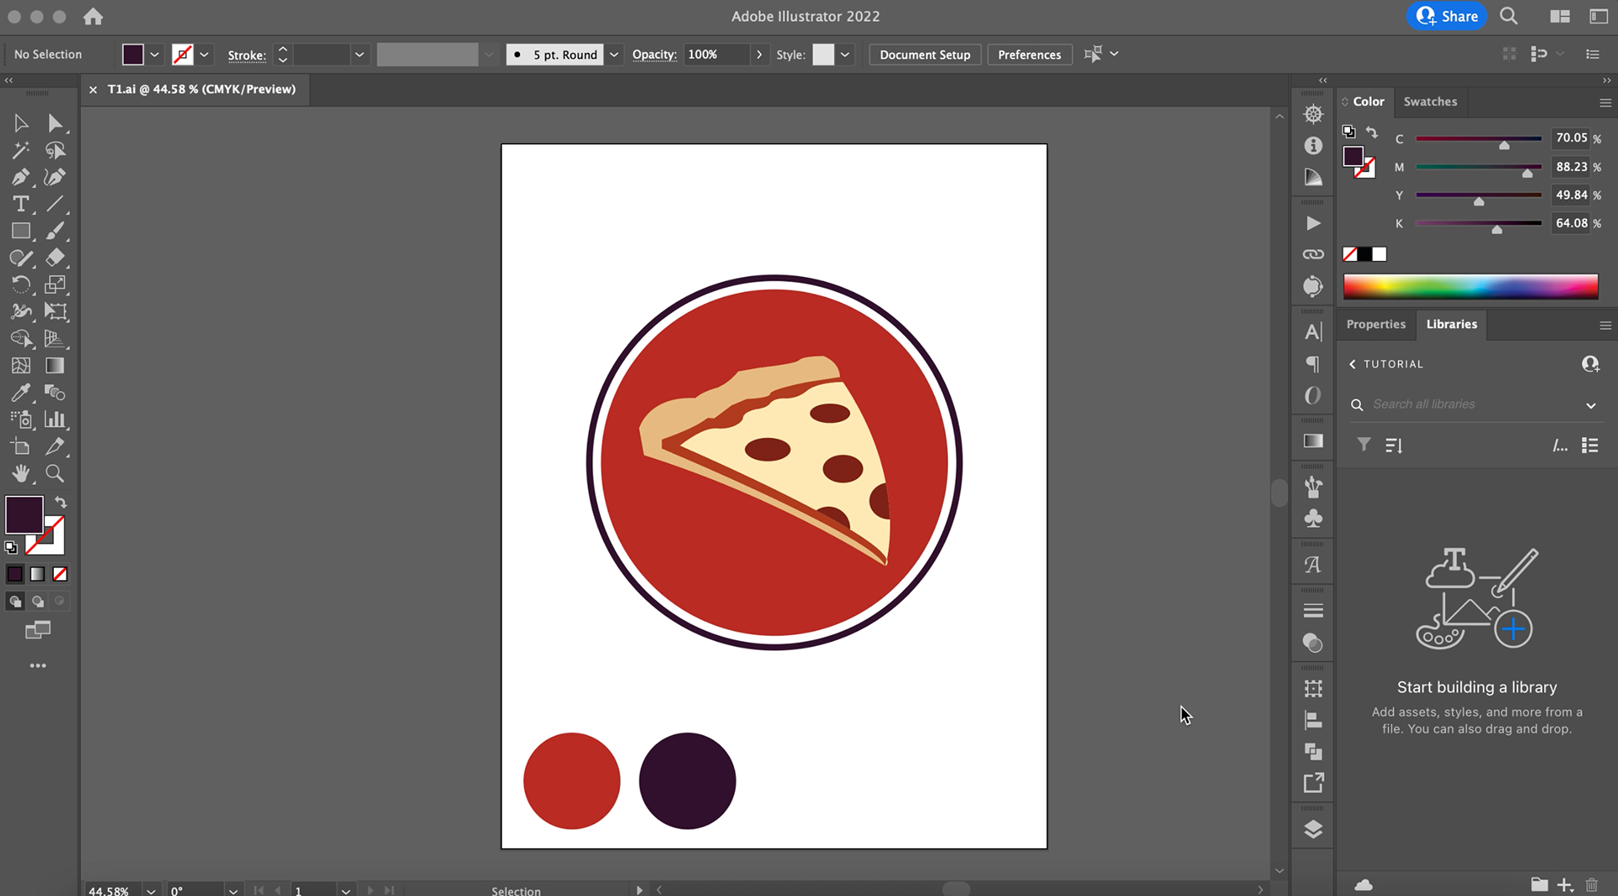Enable Draw Behind mode
Screen dimensions: 1618x896
pyautogui.click(x=37, y=601)
